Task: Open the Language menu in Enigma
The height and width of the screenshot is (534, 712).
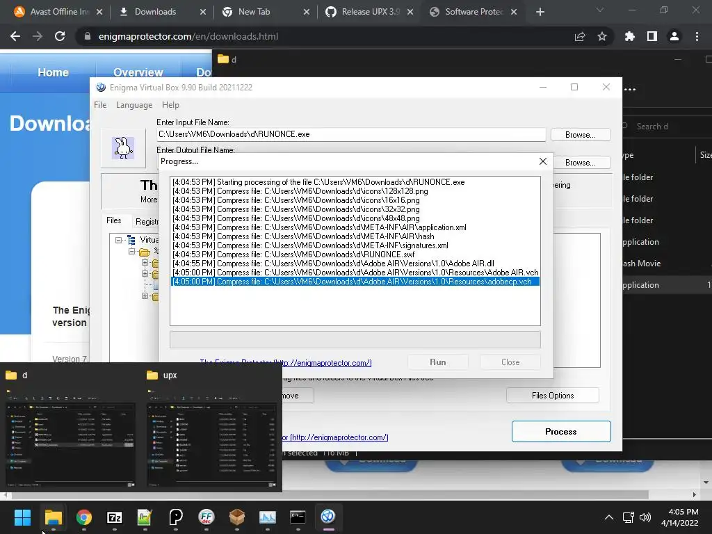Action: (x=134, y=105)
